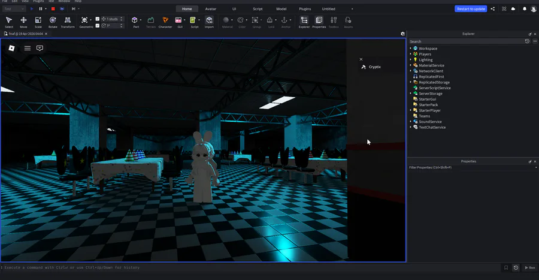Open the in-game chat icon
The image size is (539, 280).
coord(40,48)
